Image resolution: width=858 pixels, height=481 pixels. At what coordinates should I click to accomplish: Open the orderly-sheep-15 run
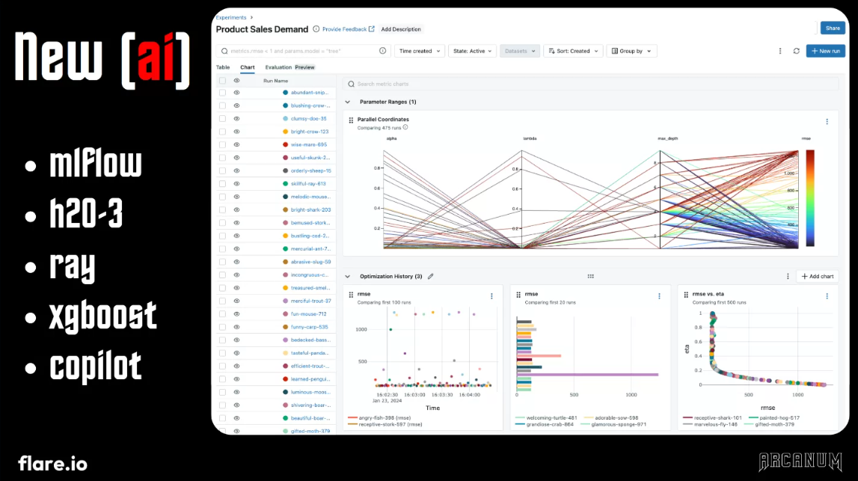pyautogui.click(x=310, y=171)
